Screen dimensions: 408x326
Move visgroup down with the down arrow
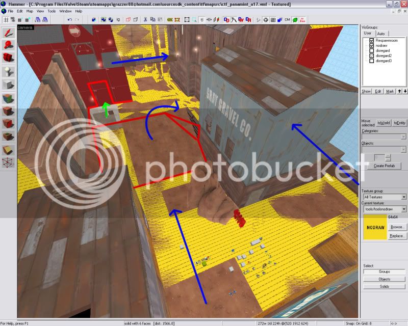(405, 91)
